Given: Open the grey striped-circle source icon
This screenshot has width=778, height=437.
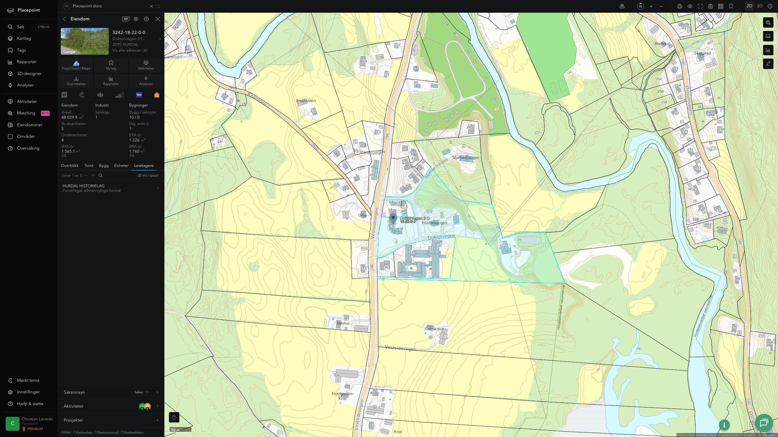Looking at the screenshot, I should [x=82, y=95].
